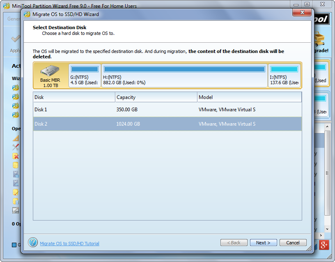The image size is (335, 262).
Task: Select the G:(NTFS) 4.5 GB partition block
Action: click(85, 76)
